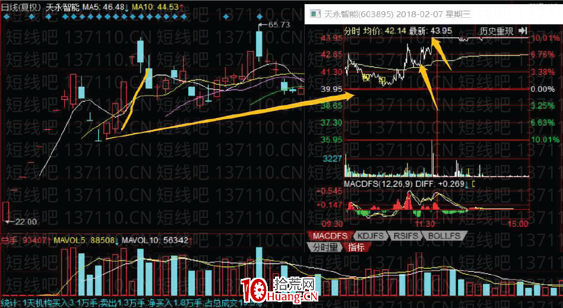Click the +0.545 MACD axis label
This screenshot has height=308, width=563.
pyautogui.click(x=329, y=191)
